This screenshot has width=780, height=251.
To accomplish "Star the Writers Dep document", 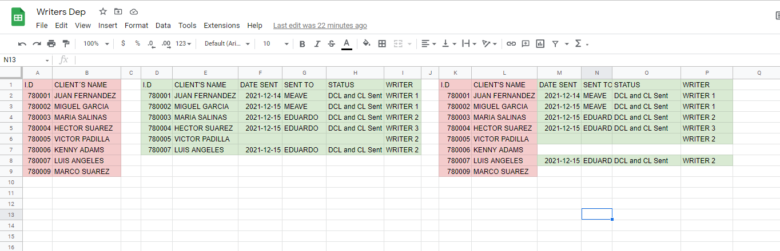I will pyautogui.click(x=103, y=11).
